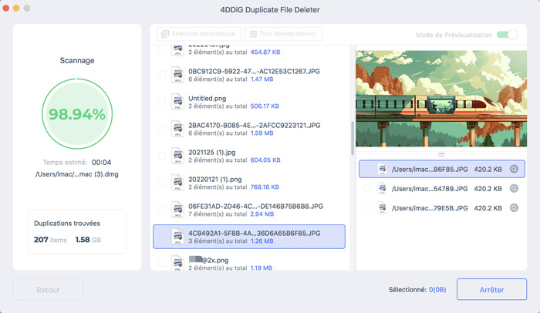Click the Sélection automatique button

pos(199,34)
